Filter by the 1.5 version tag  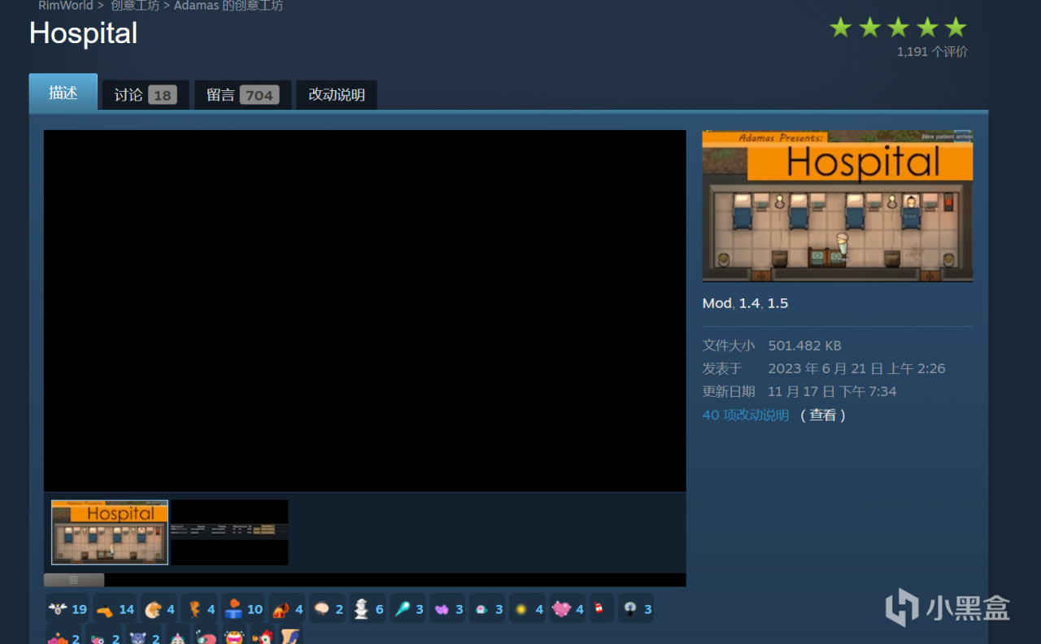pyautogui.click(x=777, y=303)
